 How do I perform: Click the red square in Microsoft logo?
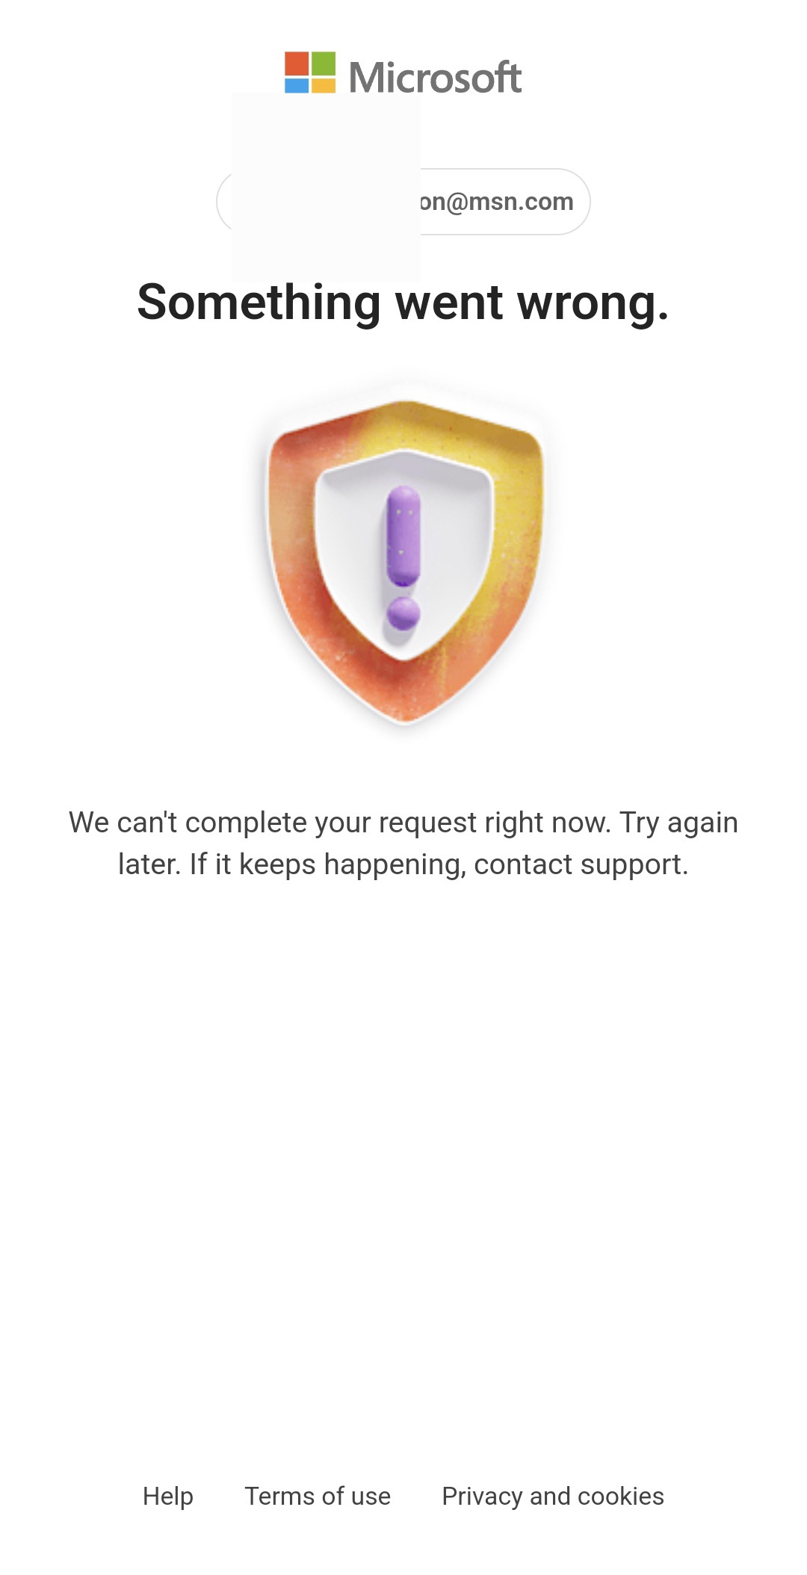[297, 63]
